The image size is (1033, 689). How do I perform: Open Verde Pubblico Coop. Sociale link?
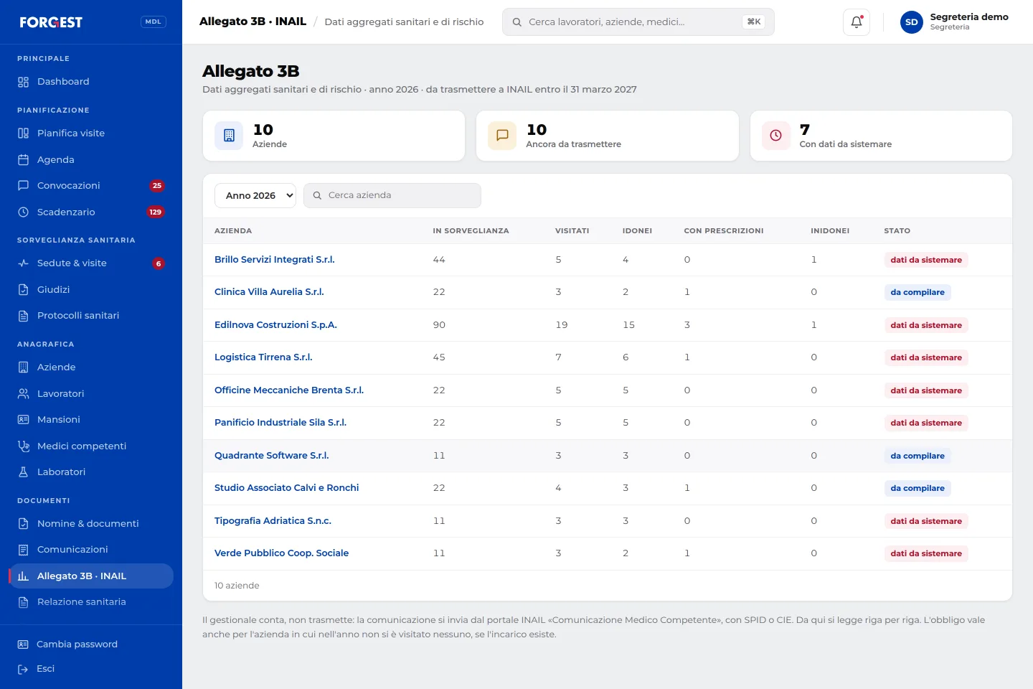281,553
